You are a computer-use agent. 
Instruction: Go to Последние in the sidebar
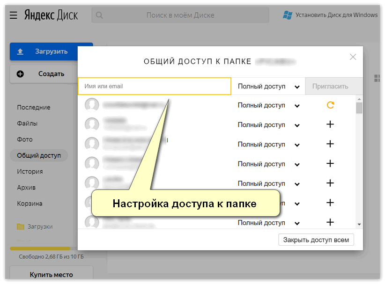click(x=34, y=108)
